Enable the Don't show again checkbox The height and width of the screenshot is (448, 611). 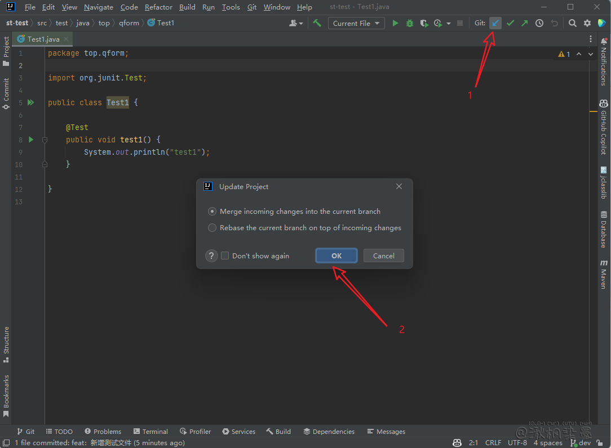tap(225, 256)
